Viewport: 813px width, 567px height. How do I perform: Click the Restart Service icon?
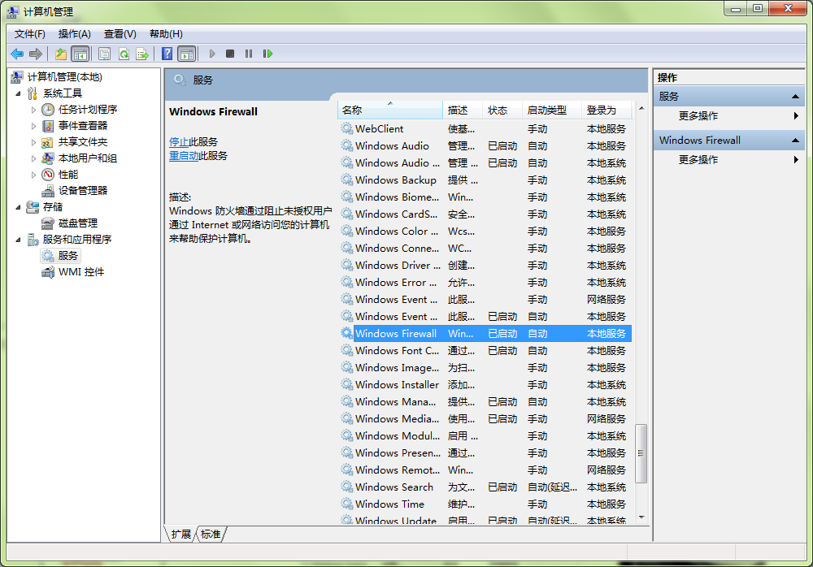click(x=267, y=54)
